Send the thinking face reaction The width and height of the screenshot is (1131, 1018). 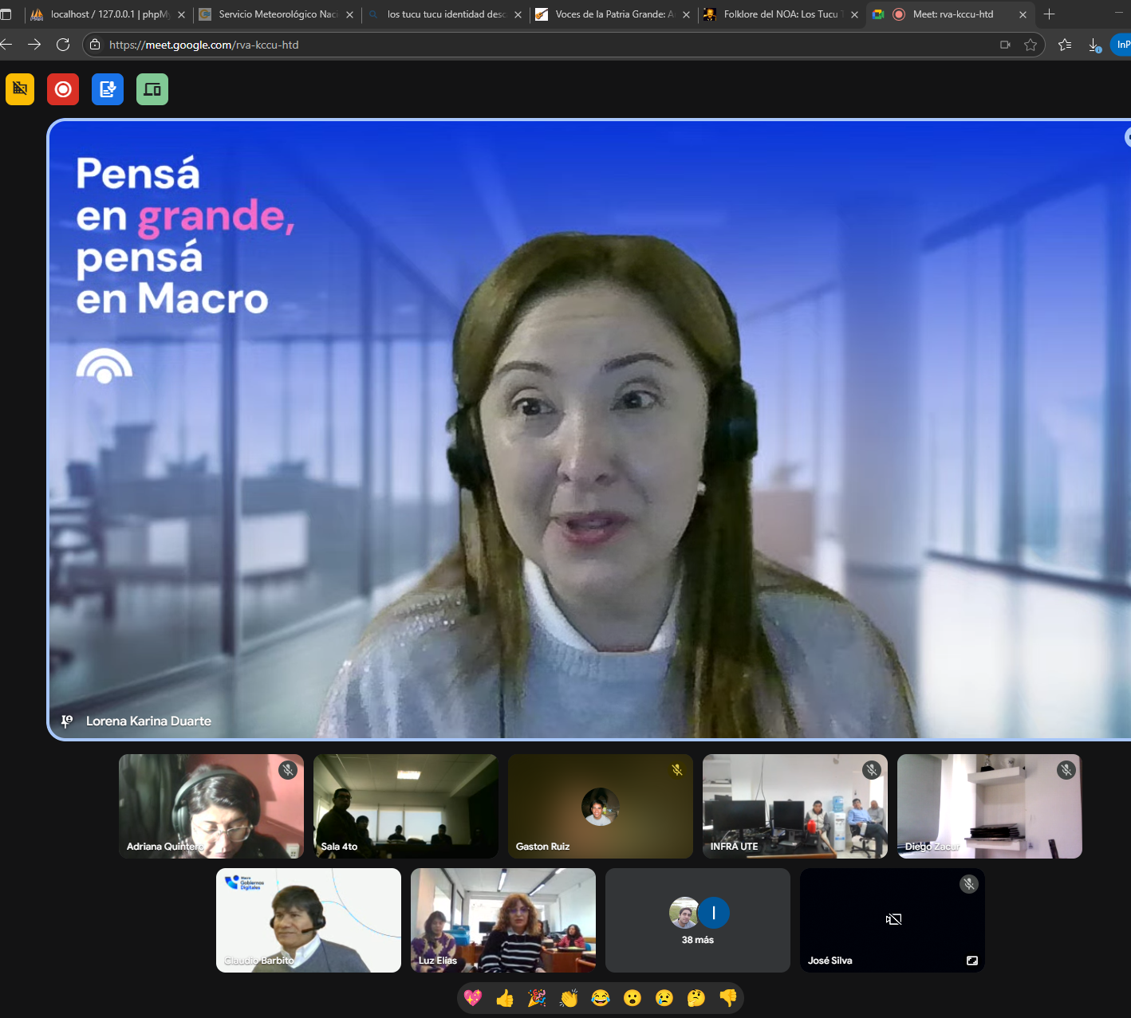(696, 998)
